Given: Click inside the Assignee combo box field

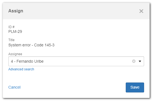Looking at the screenshot, I should (x=76, y=61).
